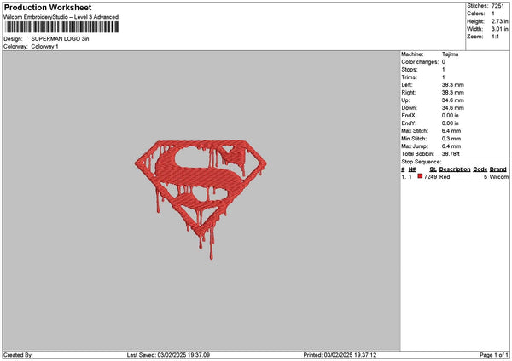Select the Red stop sequence row
The width and height of the screenshot is (512, 361).
pos(455,176)
